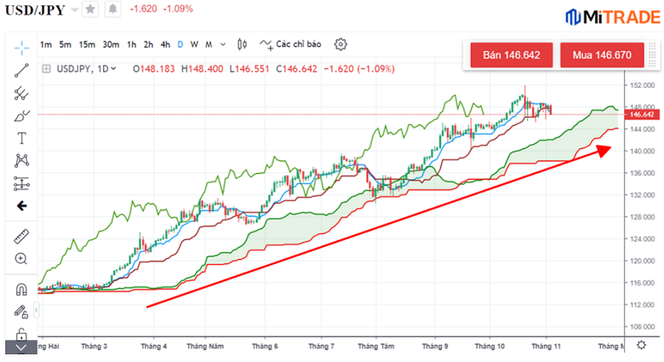Select the 15m timeframe
This screenshot has height=362, width=664.
point(87,44)
